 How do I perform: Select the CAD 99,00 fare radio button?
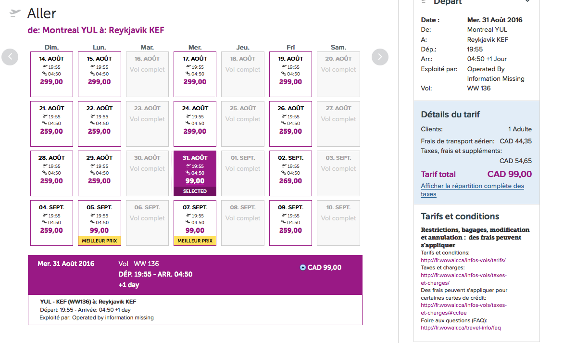[x=303, y=267]
